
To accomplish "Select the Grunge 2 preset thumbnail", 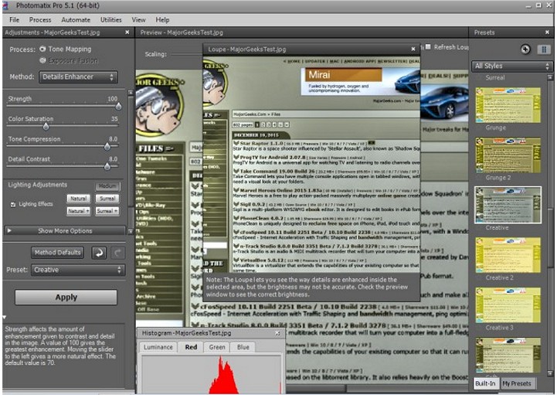I will (x=508, y=155).
